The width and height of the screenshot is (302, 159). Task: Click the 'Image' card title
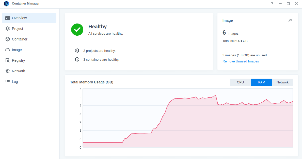(228, 20)
